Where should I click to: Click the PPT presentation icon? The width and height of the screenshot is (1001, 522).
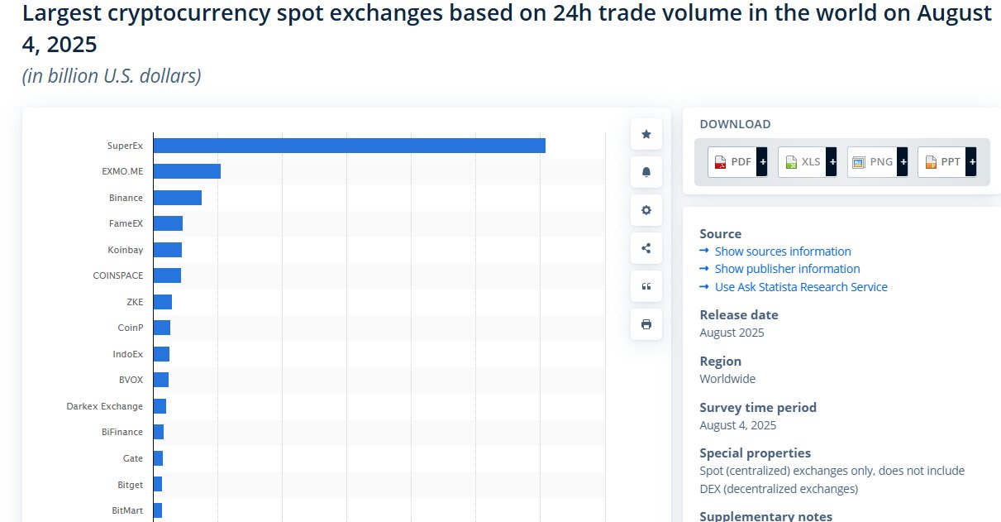(930, 162)
